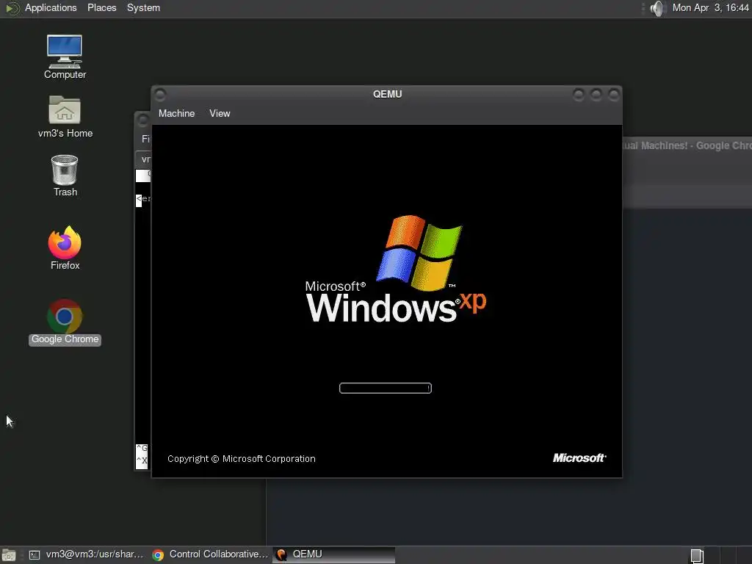Image resolution: width=752 pixels, height=564 pixels.
Task: Click the workspace switcher icon in taskbar
Action: (x=697, y=555)
